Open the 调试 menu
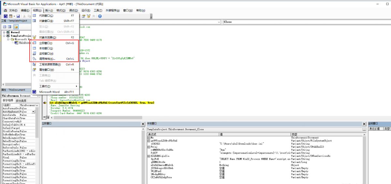Screen dimensions: 391x184 click(73, 10)
